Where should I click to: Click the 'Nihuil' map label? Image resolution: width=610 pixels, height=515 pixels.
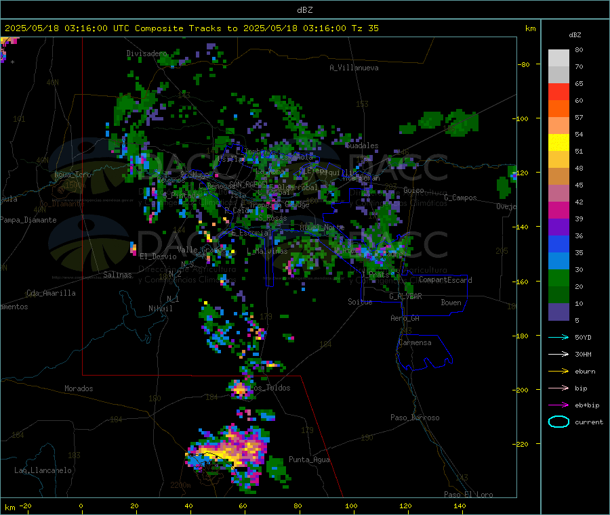point(161,309)
